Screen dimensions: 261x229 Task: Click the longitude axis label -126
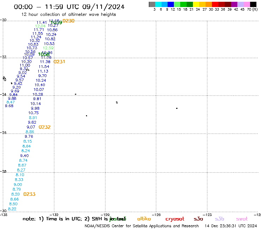(156, 215)
